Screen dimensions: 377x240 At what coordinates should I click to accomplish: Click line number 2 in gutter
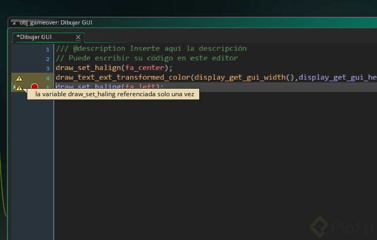[x=48, y=59]
